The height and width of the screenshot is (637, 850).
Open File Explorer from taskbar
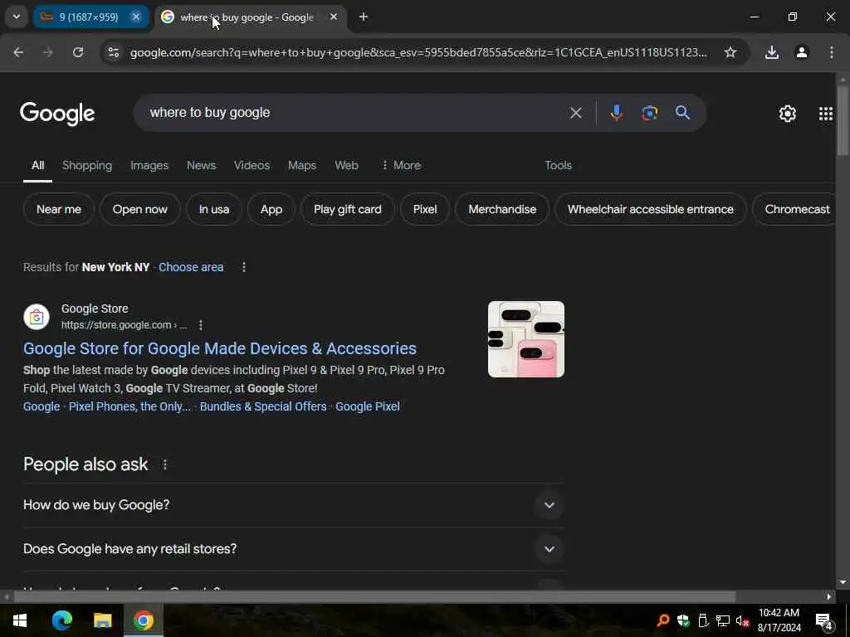pyautogui.click(x=102, y=620)
